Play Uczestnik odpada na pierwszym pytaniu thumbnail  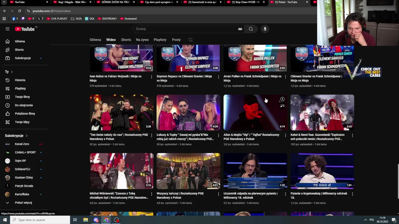(255, 171)
